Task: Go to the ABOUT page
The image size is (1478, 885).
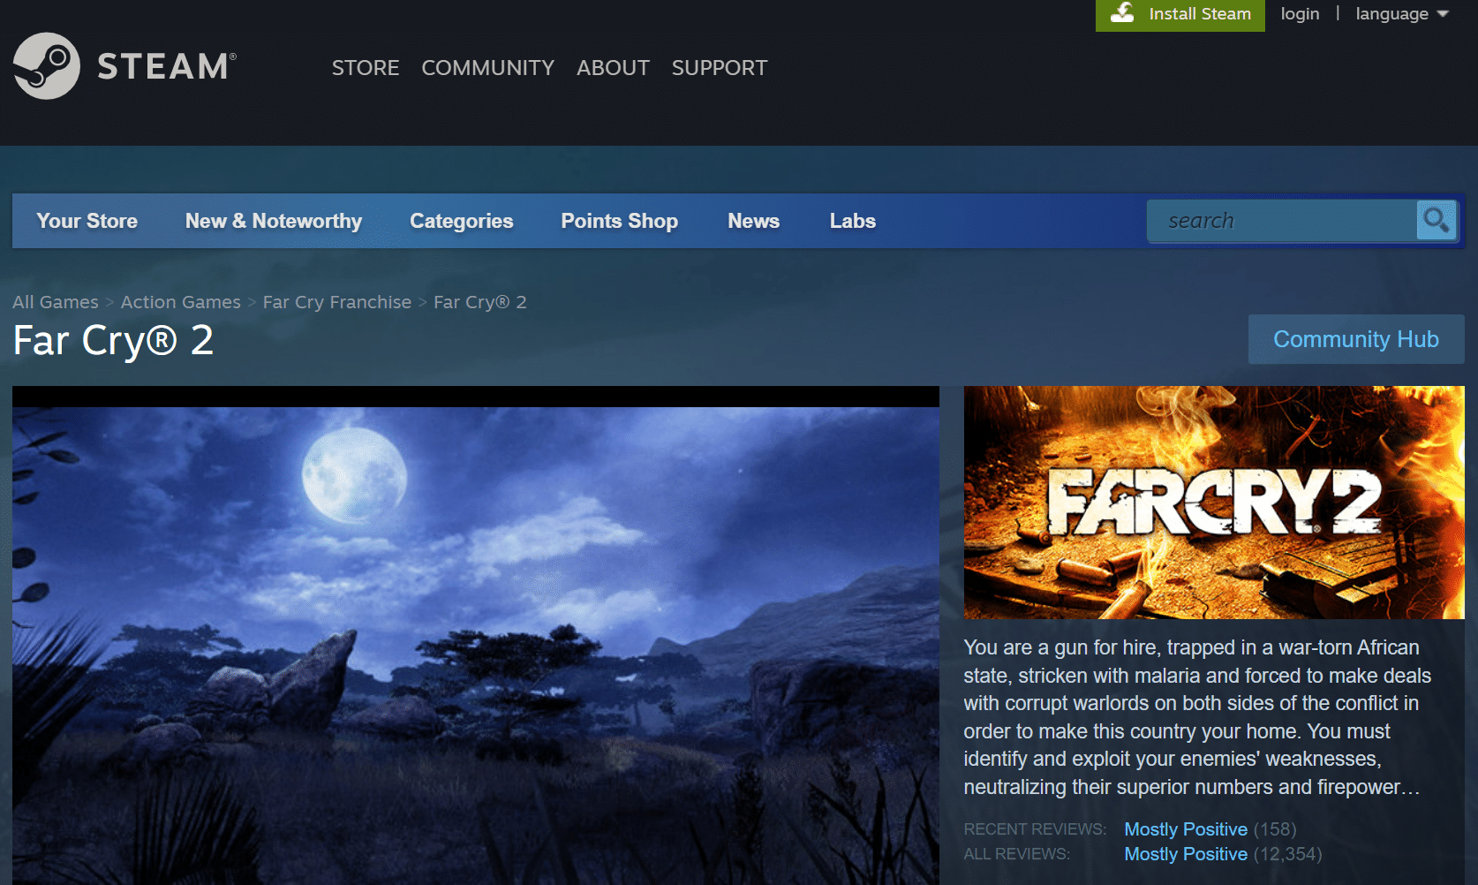Action: tap(613, 68)
